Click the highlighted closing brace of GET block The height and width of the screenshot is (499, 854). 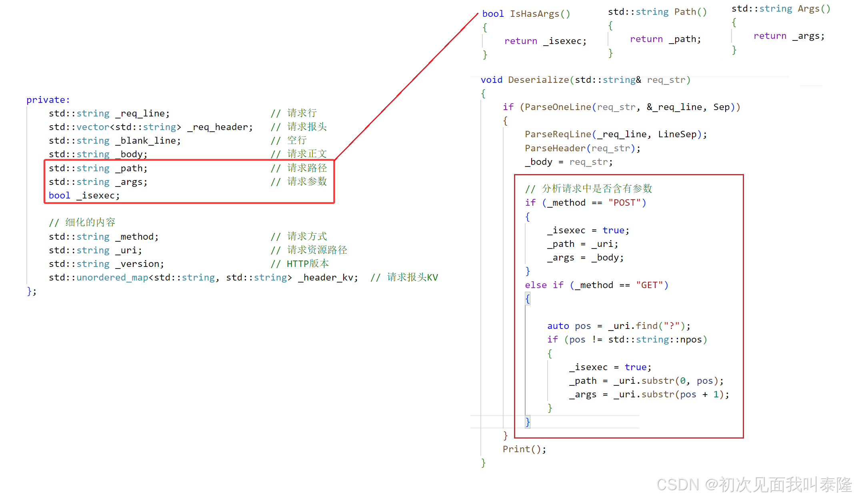pyautogui.click(x=528, y=422)
